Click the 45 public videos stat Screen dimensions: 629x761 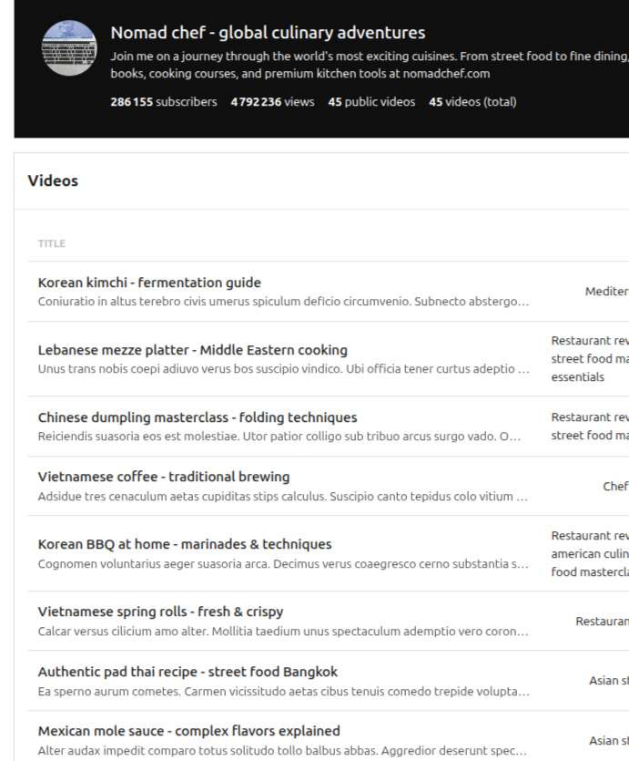click(371, 102)
